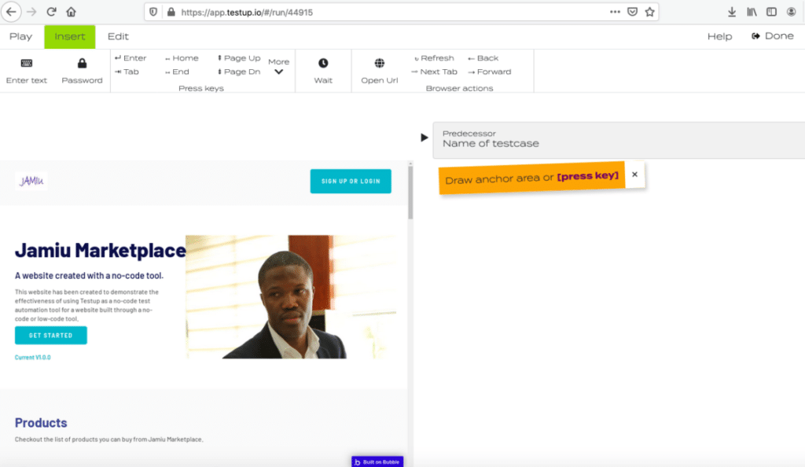
Task: Click the man's portrait photo
Action: pyautogui.click(x=291, y=296)
